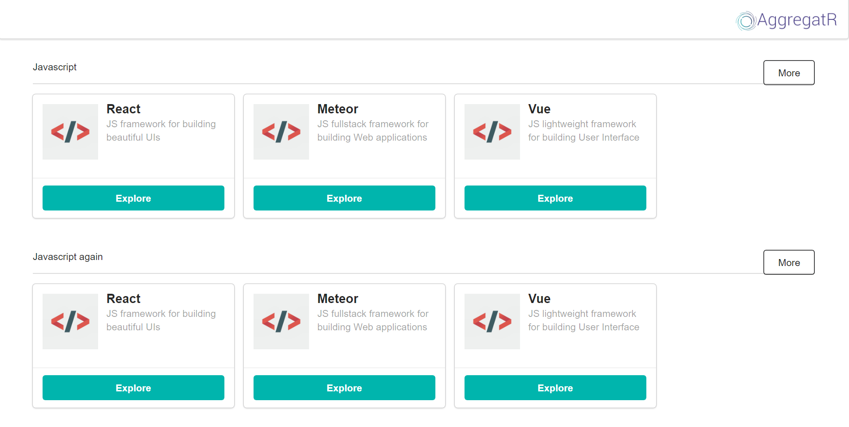Click the AggregatR swirl logo icon
Image resolution: width=849 pixels, height=427 pixels.
(x=746, y=21)
